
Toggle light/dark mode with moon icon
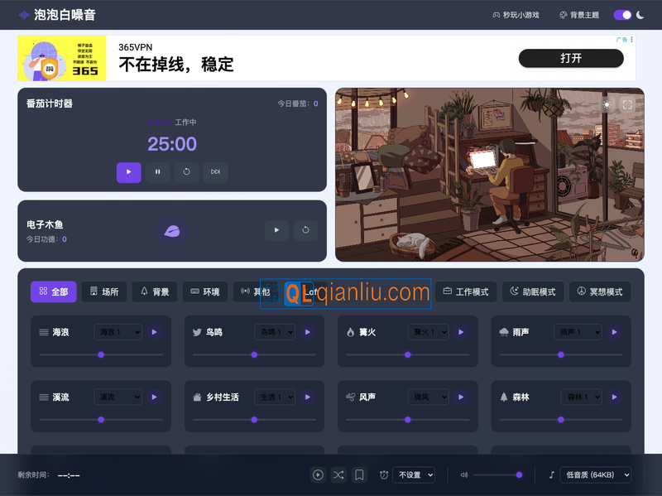tap(640, 15)
